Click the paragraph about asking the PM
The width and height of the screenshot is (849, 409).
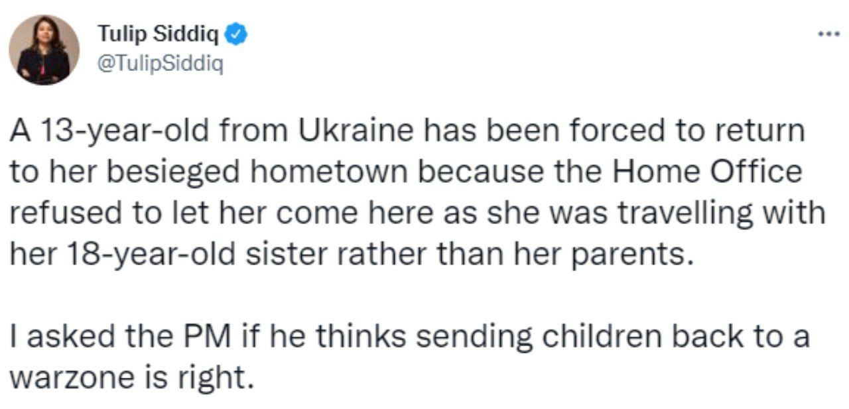pyautogui.click(x=409, y=357)
